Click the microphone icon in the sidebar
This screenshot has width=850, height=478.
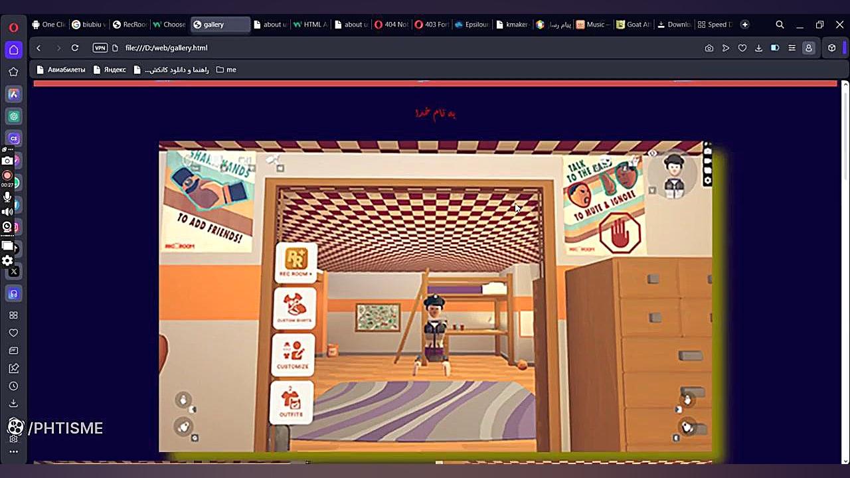pyautogui.click(x=7, y=197)
